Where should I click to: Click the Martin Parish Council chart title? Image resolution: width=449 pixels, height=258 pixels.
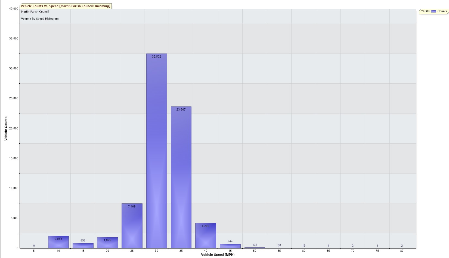tap(35, 12)
